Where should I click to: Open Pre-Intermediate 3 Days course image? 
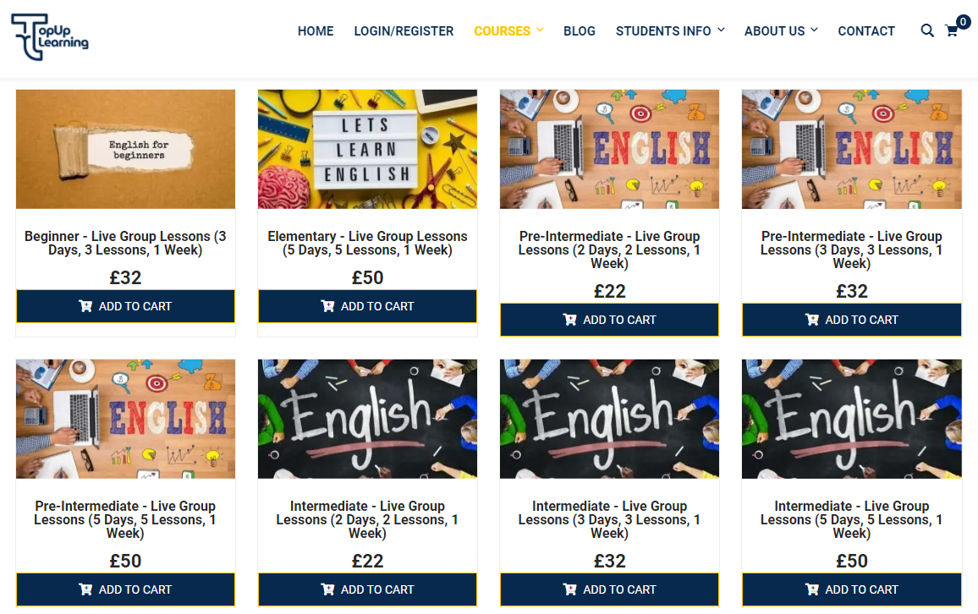tap(851, 149)
